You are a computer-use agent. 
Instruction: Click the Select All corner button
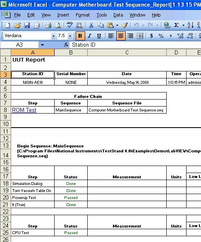tap(5, 52)
